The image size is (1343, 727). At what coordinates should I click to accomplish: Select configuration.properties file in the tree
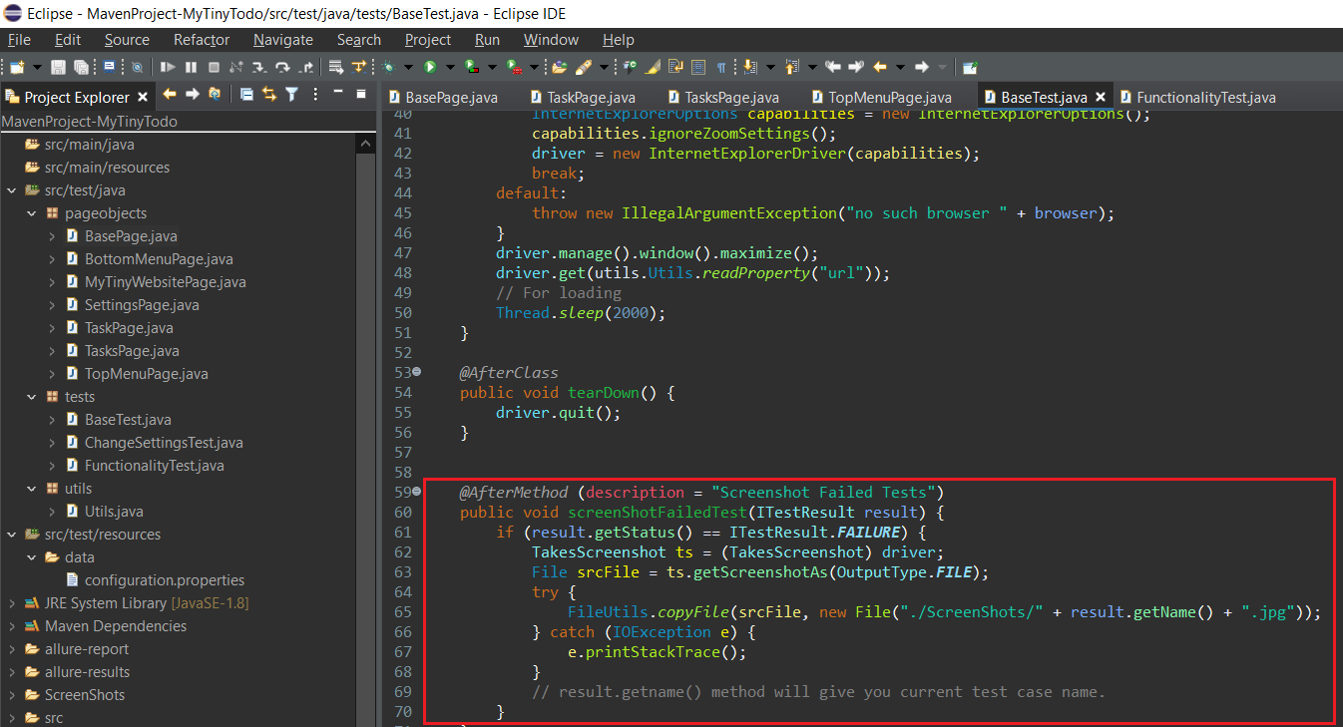pyautogui.click(x=164, y=580)
